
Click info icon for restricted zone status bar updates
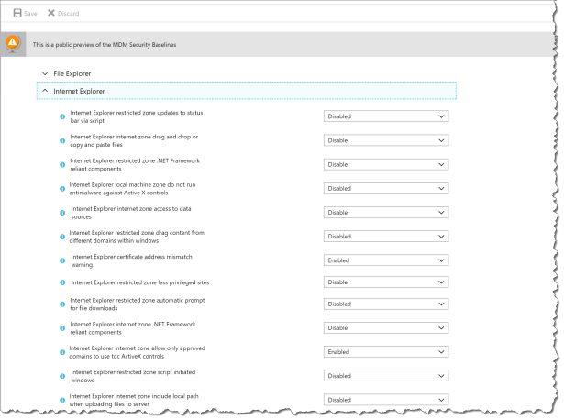[62, 116]
